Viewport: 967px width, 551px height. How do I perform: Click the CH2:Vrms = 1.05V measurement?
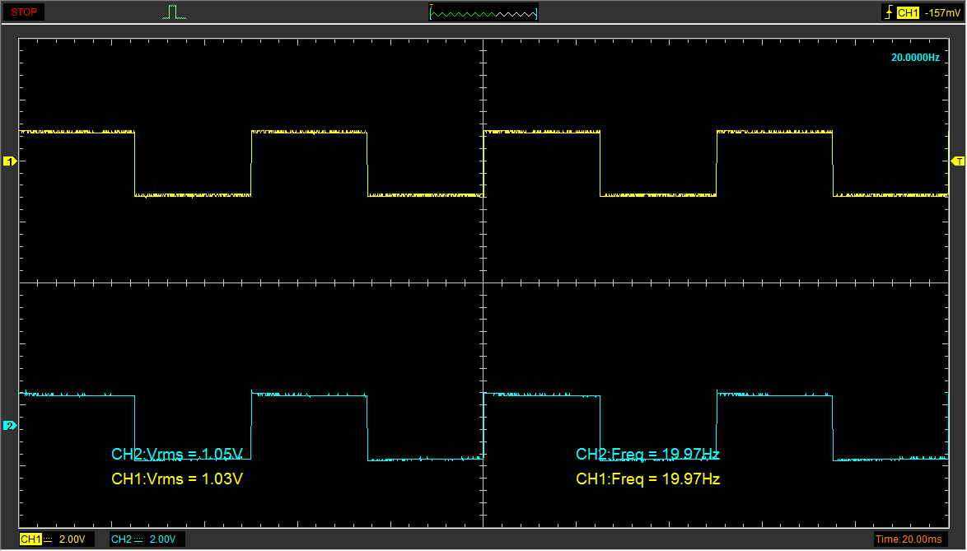177,455
